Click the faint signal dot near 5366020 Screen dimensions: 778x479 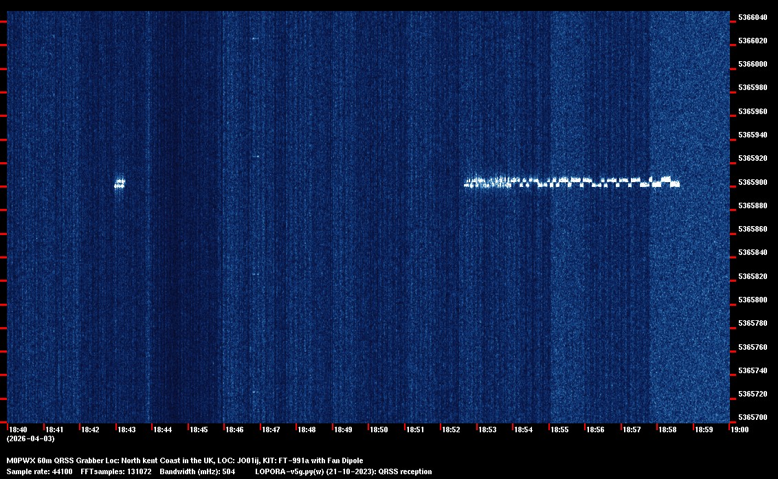coord(254,38)
